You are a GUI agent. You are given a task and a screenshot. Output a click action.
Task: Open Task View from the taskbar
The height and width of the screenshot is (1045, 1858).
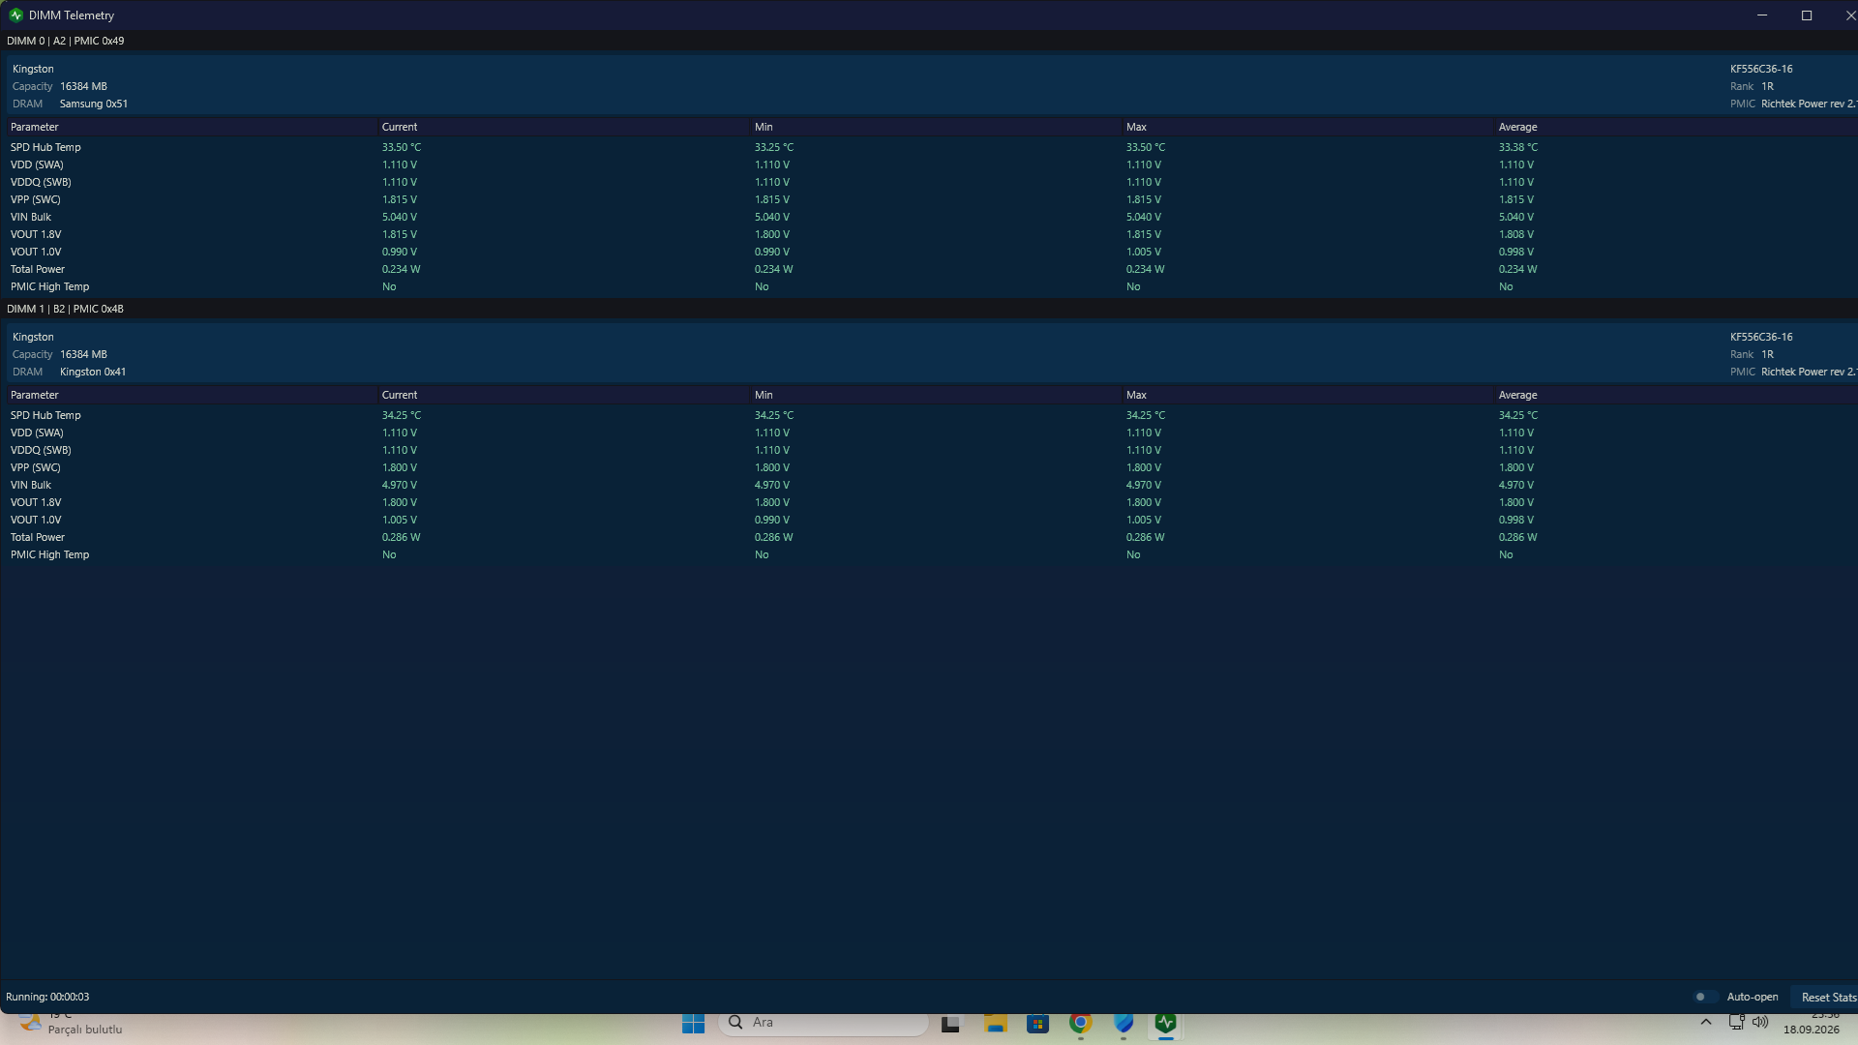[952, 1023]
